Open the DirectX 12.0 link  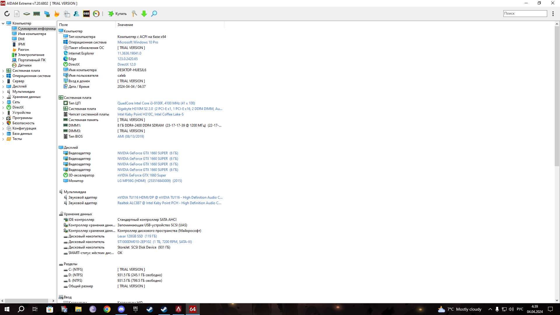(x=127, y=64)
